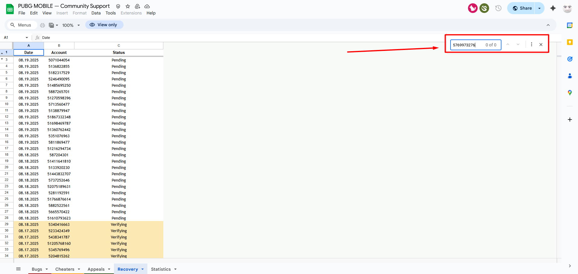578x274 pixels.
Task: Open Contacts side panel
Action: click(570, 76)
